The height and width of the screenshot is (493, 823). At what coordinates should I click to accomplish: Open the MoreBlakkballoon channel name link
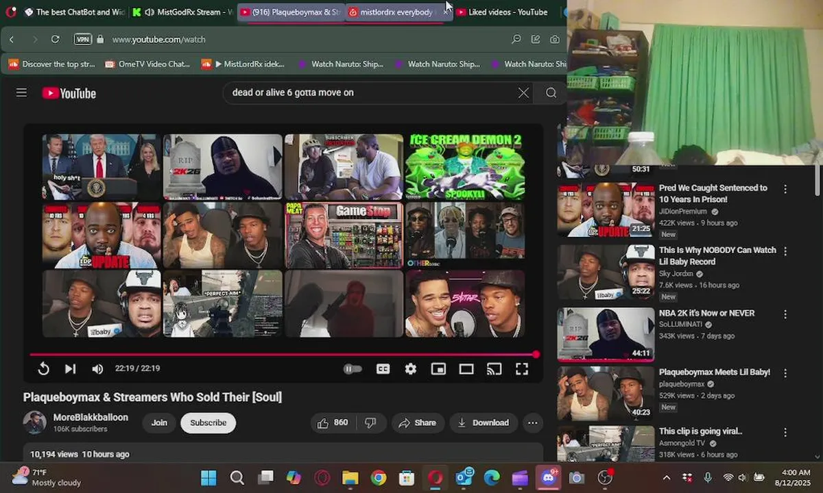(x=91, y=417)
